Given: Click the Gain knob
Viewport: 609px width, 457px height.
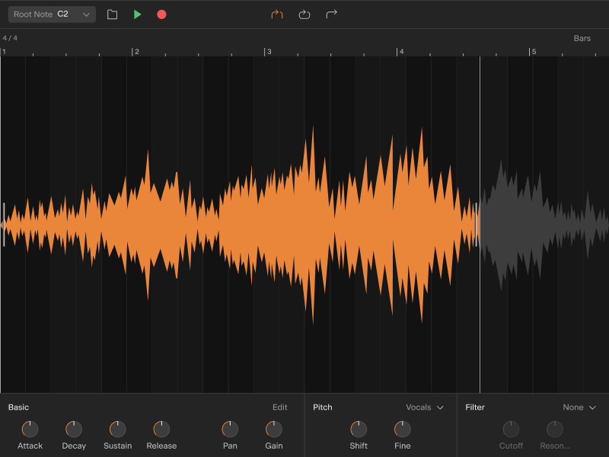Looking at the screenshot, I should 274,429.
